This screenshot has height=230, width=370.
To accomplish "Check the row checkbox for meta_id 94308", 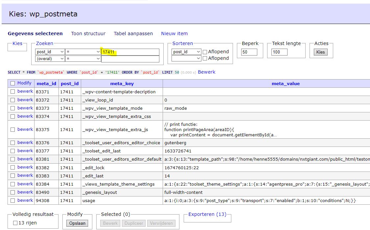I will (x=13, y=200).
